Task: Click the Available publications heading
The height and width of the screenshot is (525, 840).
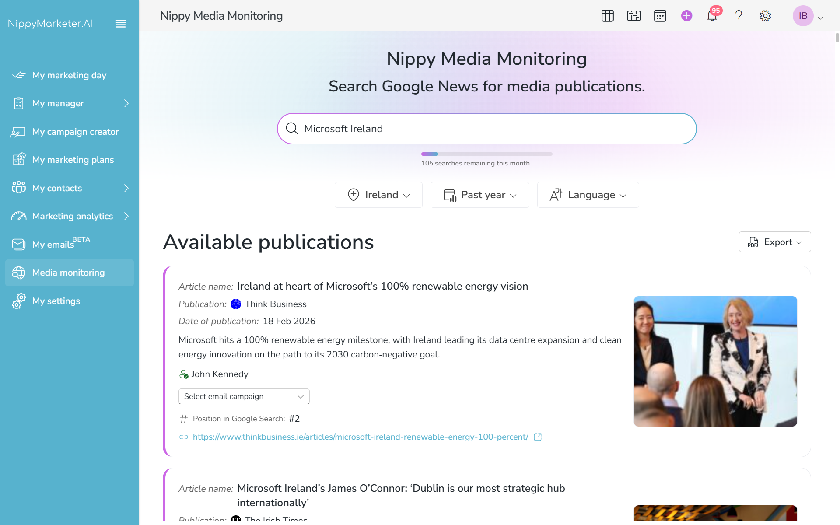Action: point(269,242)
